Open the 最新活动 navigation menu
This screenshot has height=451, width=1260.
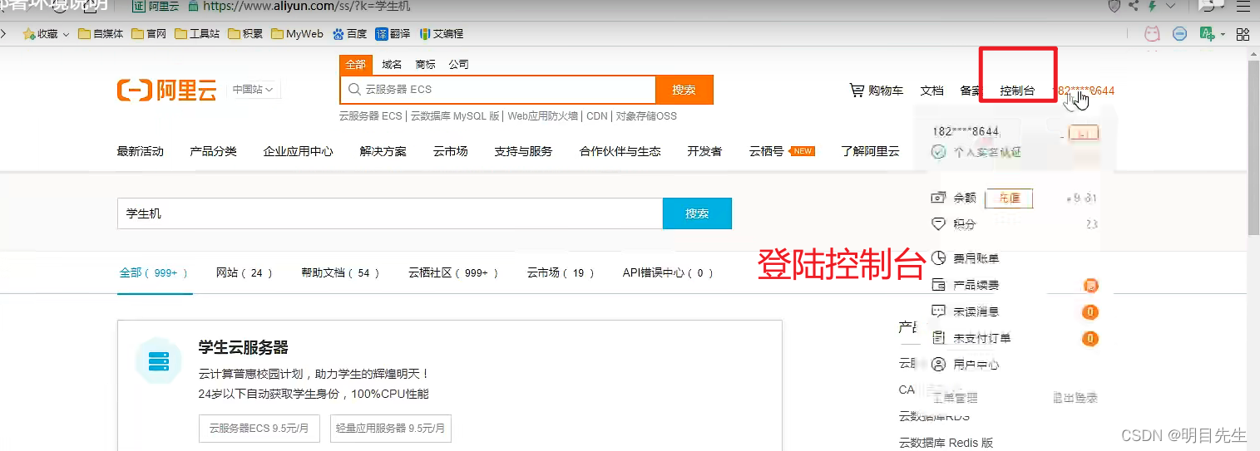(x=141, y=151)
